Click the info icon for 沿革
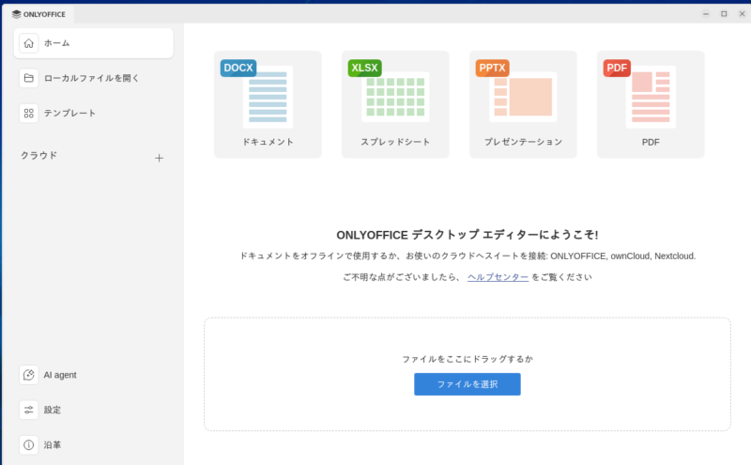This screenshot has width=751, height=465. 29,444
